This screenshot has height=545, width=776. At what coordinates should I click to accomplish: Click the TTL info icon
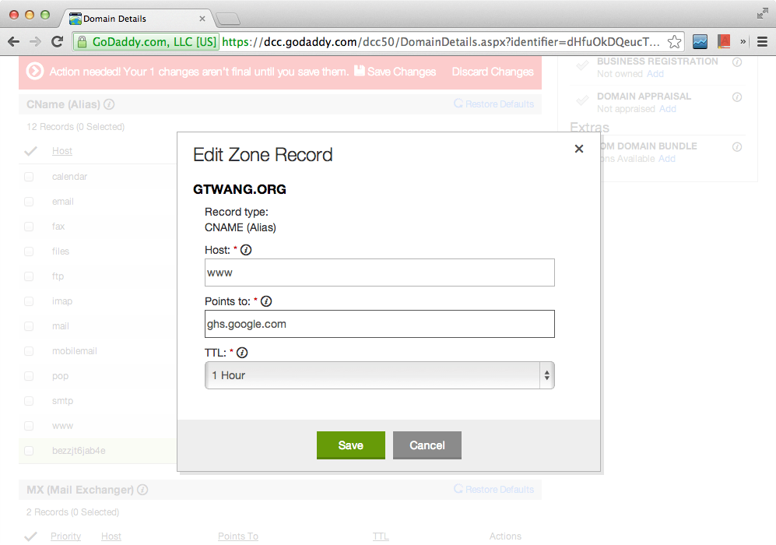(241, 353)
